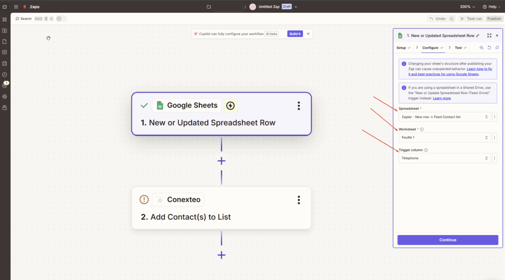Open the blank document sidebar icon

[x=4, y=41]
